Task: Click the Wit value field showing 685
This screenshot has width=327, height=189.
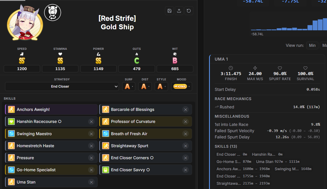Action: point(175,69)
